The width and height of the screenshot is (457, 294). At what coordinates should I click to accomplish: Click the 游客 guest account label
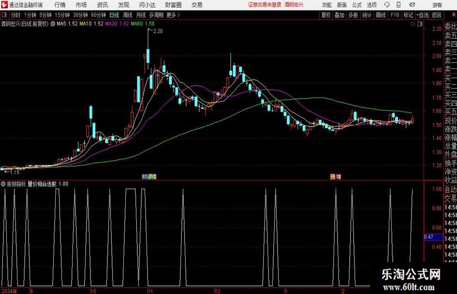pyautogui.click(x=437, y=5)
